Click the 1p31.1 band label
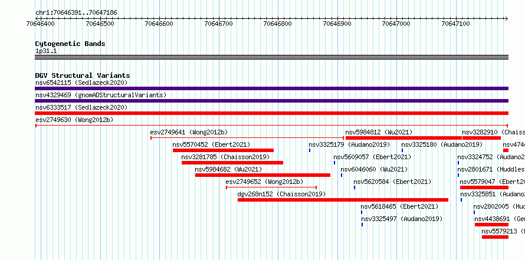 pyautogui.click(x=46, y=51)
